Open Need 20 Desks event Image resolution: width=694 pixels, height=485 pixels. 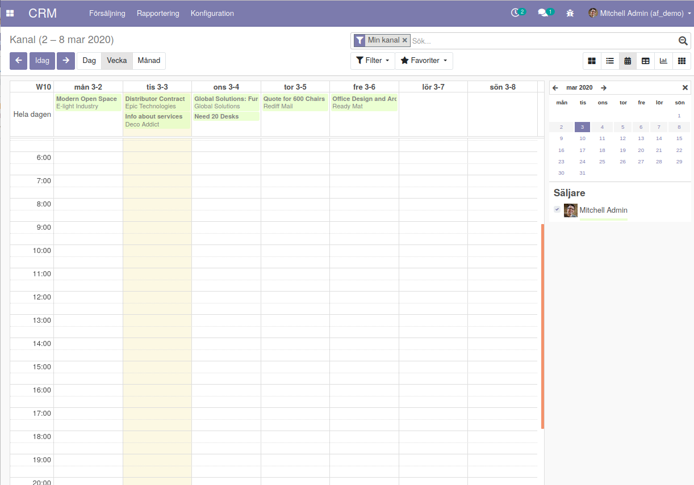226,116
